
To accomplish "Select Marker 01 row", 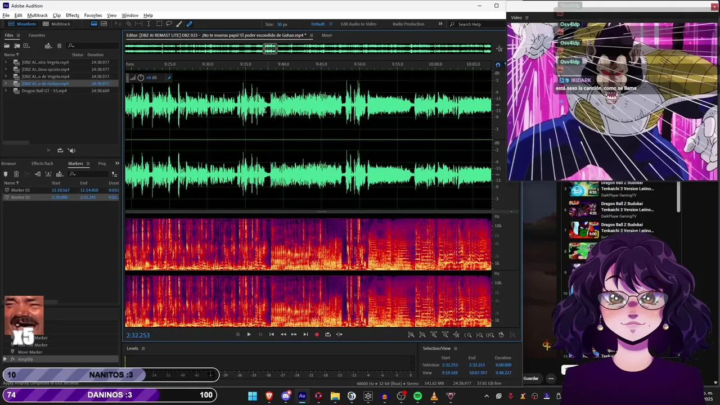I will [x=61, y=190].
